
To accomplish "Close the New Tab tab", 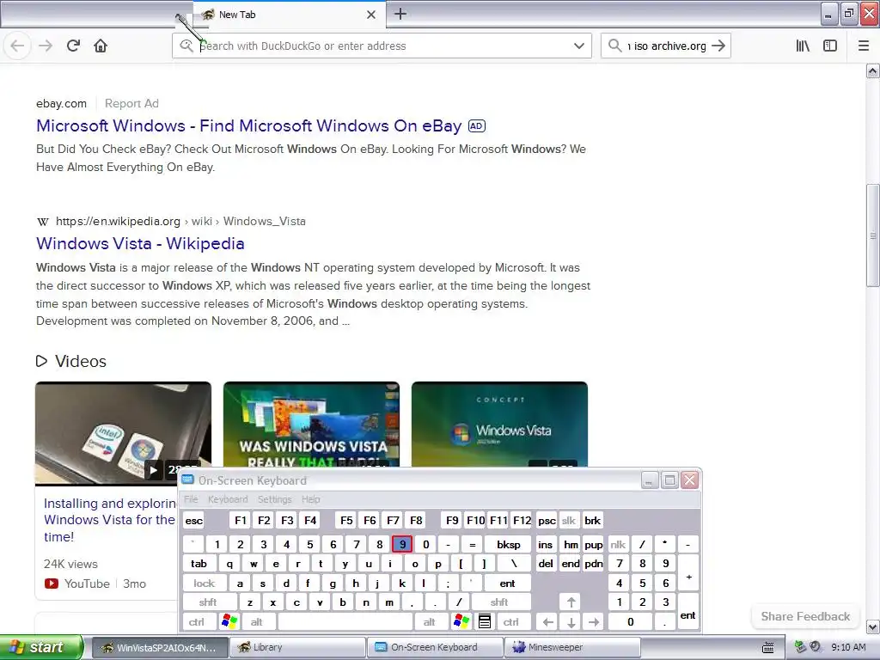I will pyautogui.click(x=371, y=15).
